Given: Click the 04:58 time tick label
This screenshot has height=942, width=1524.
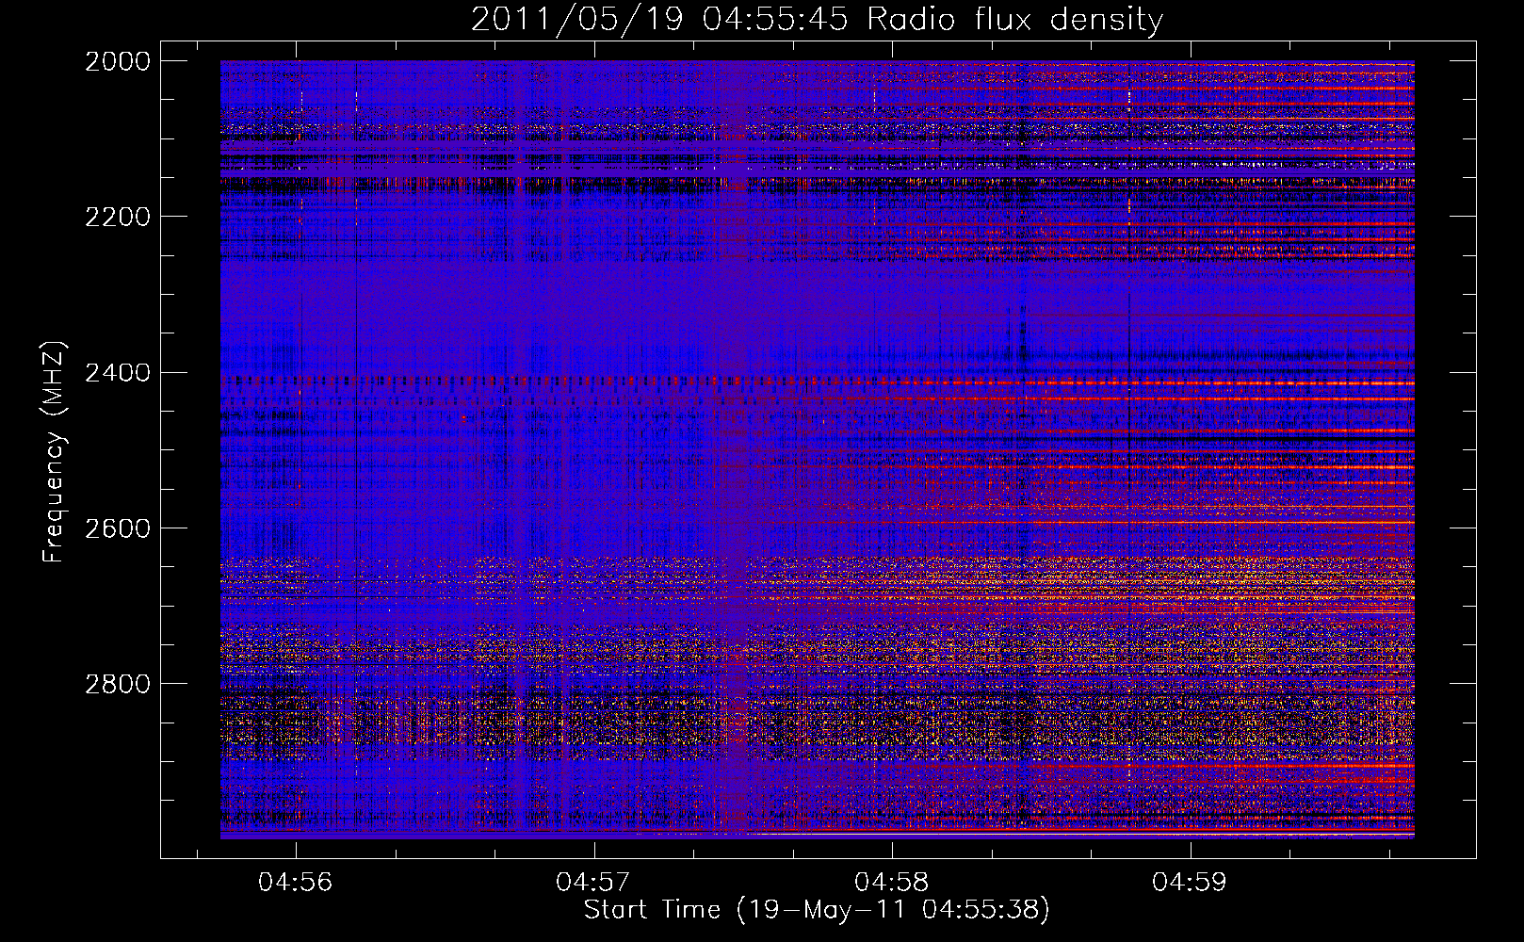Looking at the screenshot, I should pos(891,883).
